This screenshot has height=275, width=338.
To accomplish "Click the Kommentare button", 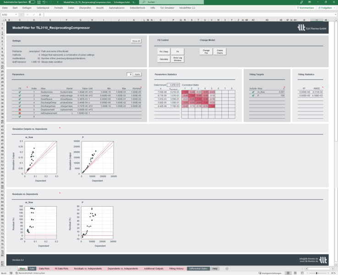I will 305,8.
